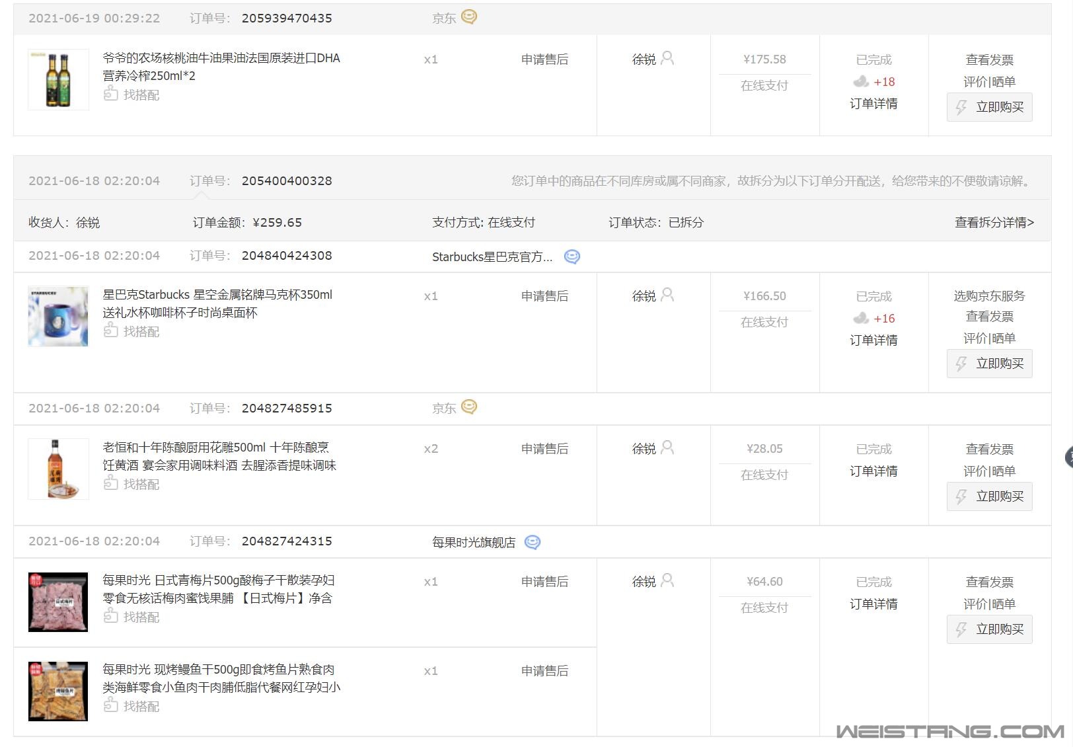Open order number 205400400328
Image resolution: width=1073 pixels, height=747 pixels.
pyautogui.click(x=287, y=181)
